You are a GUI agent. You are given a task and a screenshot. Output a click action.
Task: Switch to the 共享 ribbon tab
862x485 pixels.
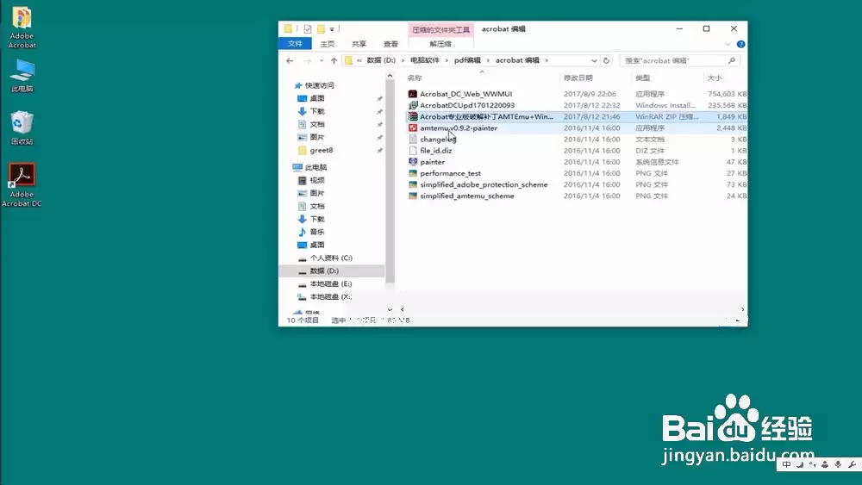click(359, 44)
